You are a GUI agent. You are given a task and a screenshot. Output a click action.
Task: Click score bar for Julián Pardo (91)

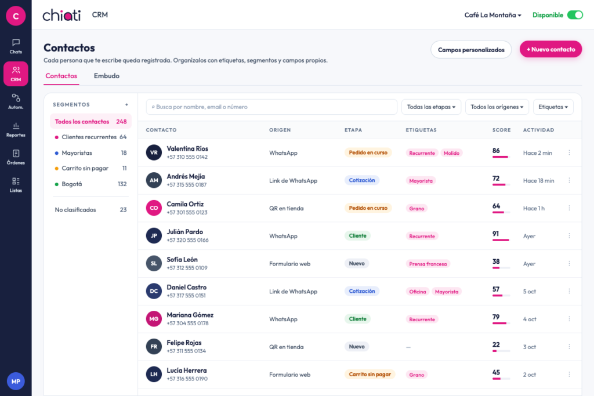(x=501, y=240)
